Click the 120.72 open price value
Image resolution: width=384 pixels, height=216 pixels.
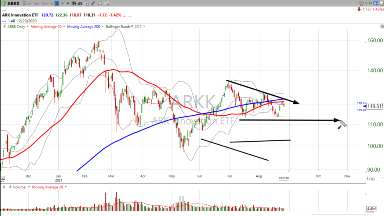click(x=47, y=15)
